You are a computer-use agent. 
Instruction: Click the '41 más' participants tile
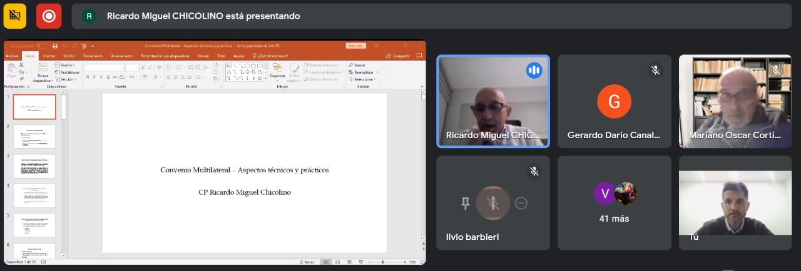click(x=614, y=203)
